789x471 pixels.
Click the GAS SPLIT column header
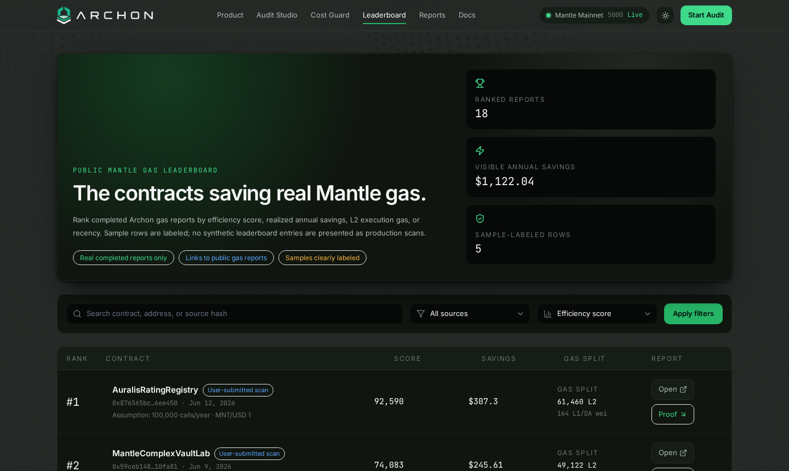[585, 359]
